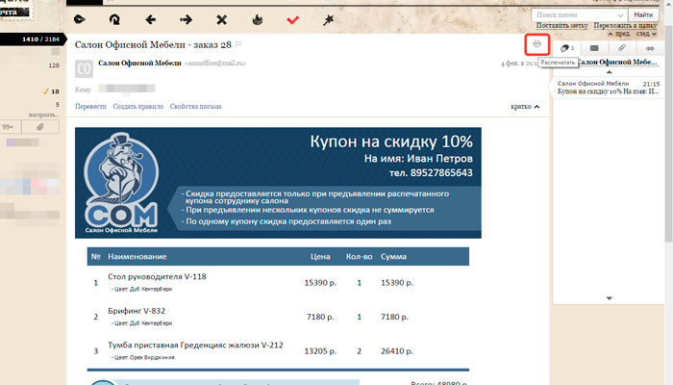Click the настроить… link in the sidebar

click(43, 115)
